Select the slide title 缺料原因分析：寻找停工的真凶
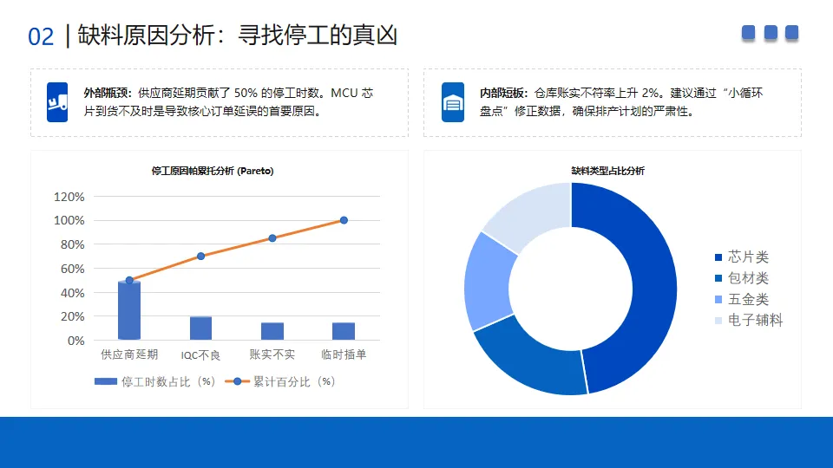The image size is (833, 468). click(x=237, y=36)
